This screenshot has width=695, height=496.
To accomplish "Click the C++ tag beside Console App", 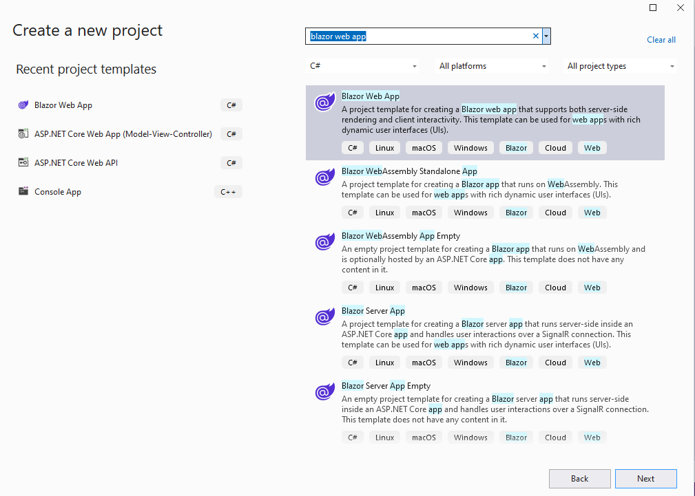I will [228, 192].
